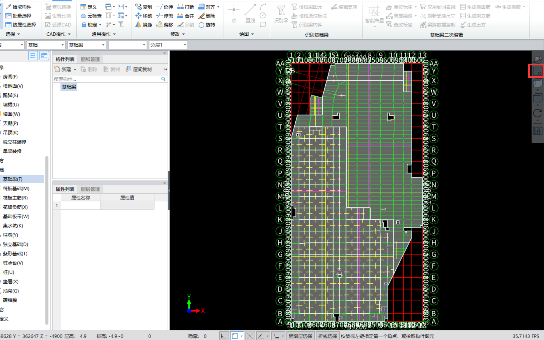This screenshot has width=544, height=340.
Task: Toggle list view icon in navigation pane
Action: (33, 55)
